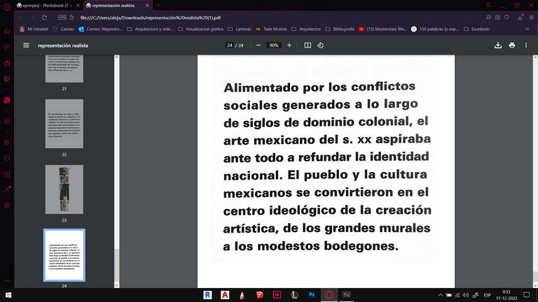Open the sidebar three-dots setup
Image resolution: width=538 pixels, height=302 pixels.
click(x=7, y=281)
